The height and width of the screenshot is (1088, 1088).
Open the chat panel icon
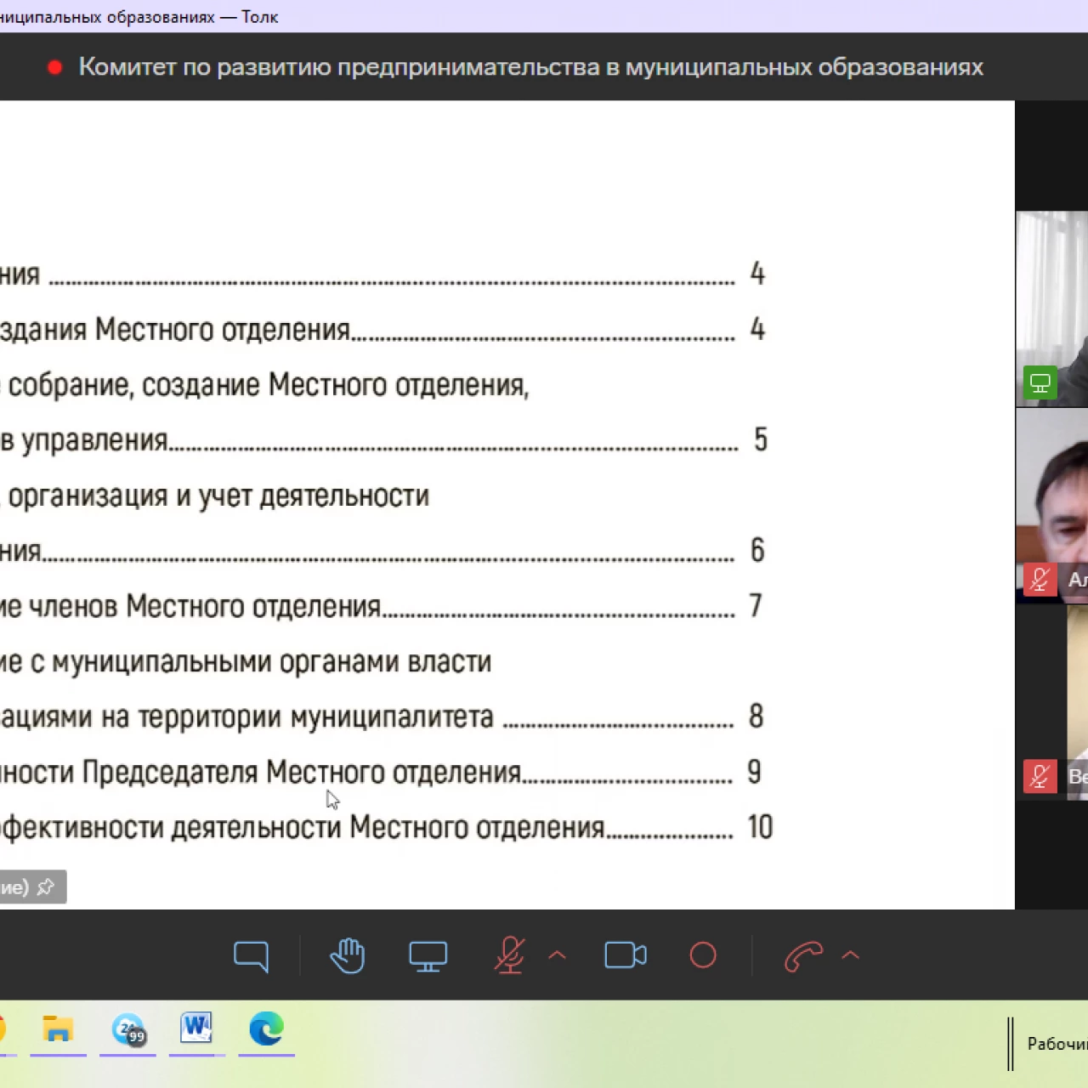251,956
